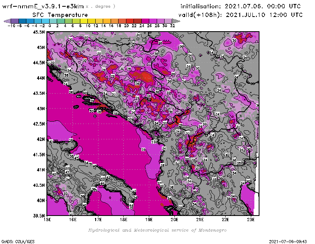Select the 'valid(+108h): 2021.JUL.10 12:00 UTC' line
315x244 pixels.
(241, 15)
